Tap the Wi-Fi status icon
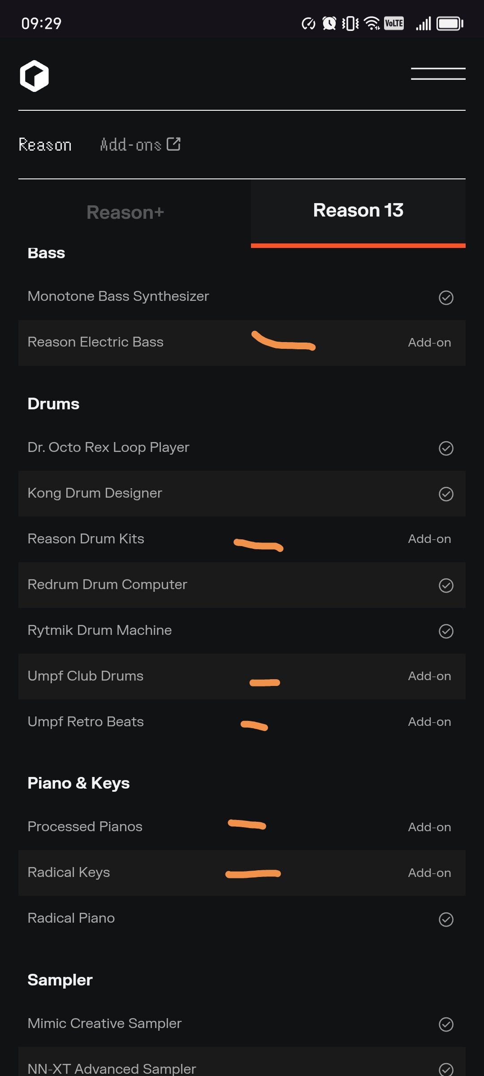 372,23
